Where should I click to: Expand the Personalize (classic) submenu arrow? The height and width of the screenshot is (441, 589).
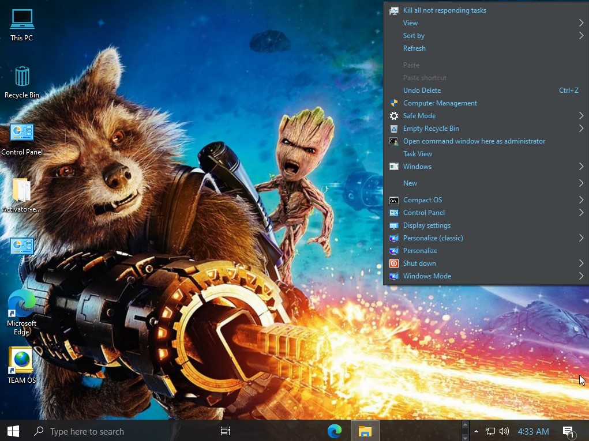(x=581, y=238)
